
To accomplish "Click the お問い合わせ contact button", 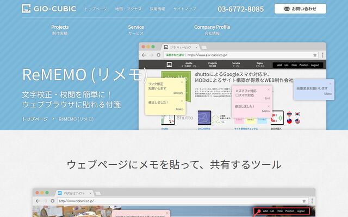I will coord(300,9).
